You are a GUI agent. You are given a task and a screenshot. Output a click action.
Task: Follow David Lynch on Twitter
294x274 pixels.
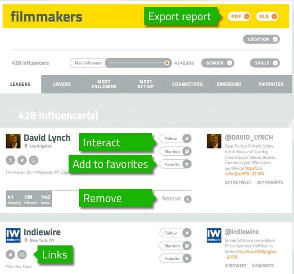pyautogui.click(x=175, y=139)
